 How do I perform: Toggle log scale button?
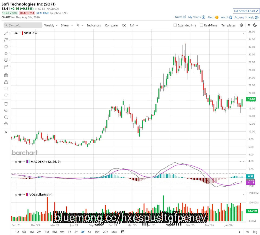point(255,232)
